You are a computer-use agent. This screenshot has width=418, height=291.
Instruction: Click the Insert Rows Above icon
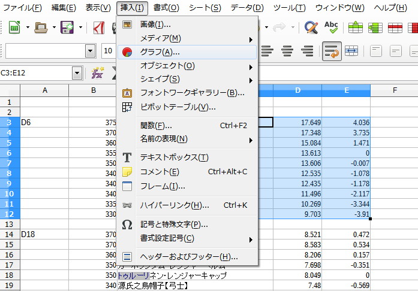pyautogui.click(x=356, y=28)
